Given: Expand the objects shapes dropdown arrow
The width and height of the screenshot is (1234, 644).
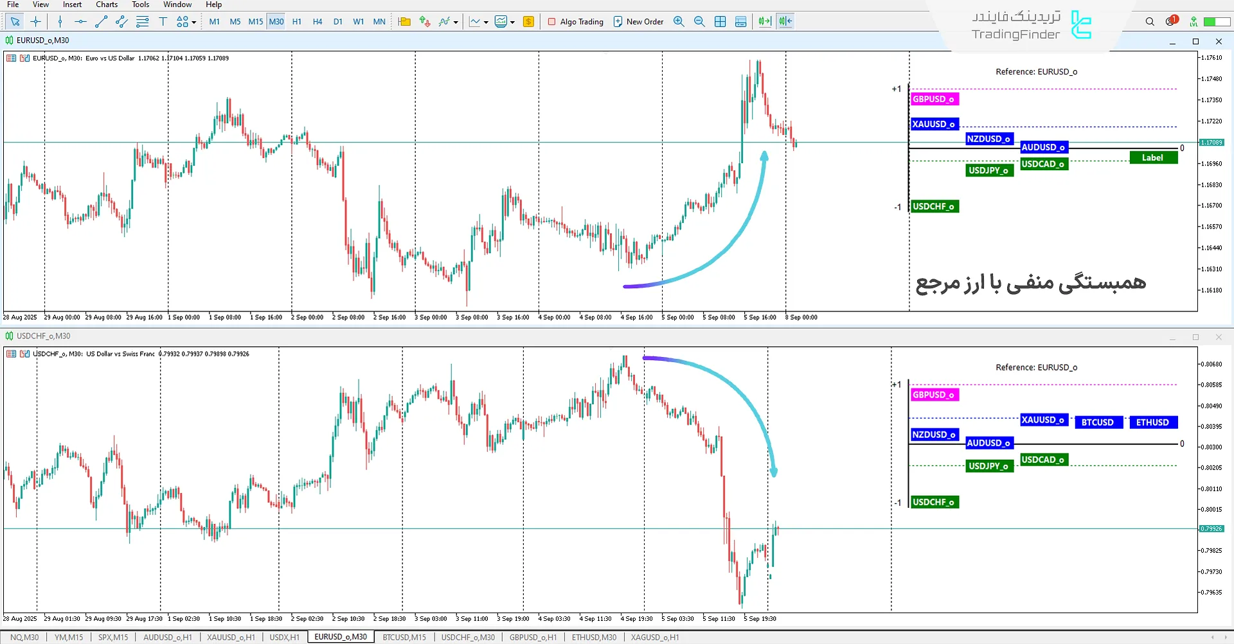Looking at the screenshot, I should pos(194,22).
